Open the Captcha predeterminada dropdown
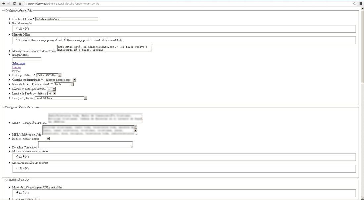The width and height of the screenshot is (364, 200). pyautogui.click(x=60, y=80)
